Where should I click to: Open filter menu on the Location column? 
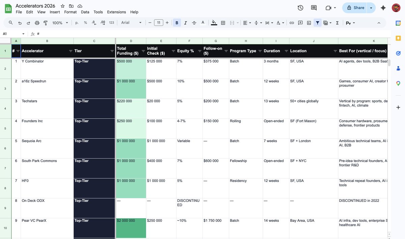pyautogui.click(x=335, y=51)
